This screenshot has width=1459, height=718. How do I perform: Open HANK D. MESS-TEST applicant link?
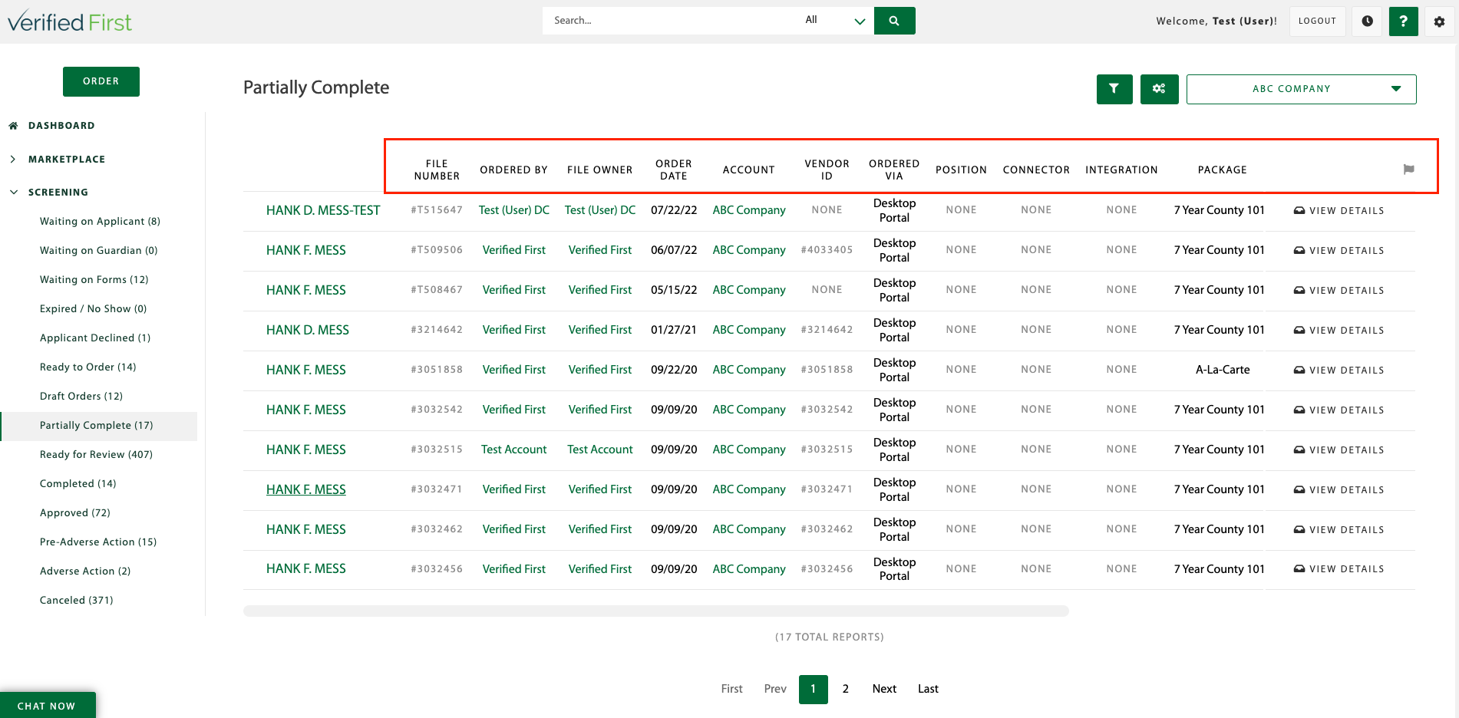point(323,210)
